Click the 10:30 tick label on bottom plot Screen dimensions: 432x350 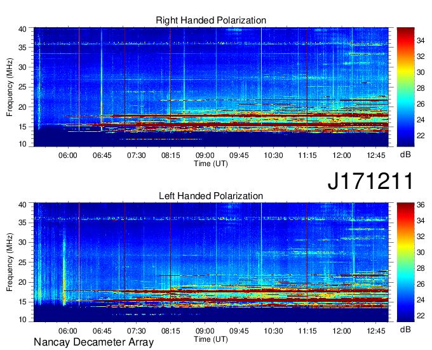coord(273,331)
